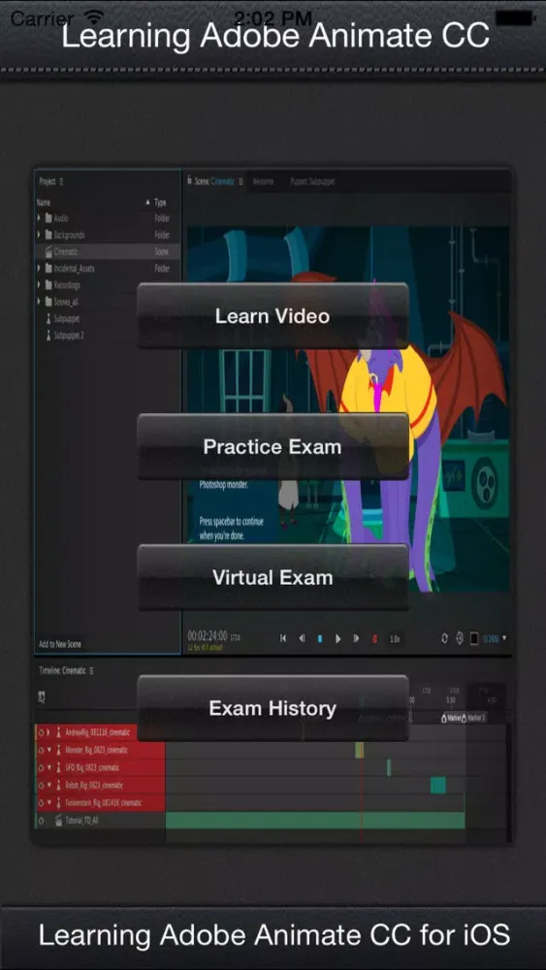Image resolution: width=546 pixels, height=970 pixels.
Task: Open the Project panel menu icon
Action: click(61, 182)
